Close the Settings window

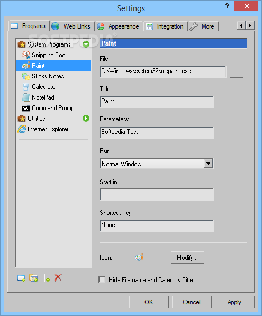tap(246, 6)
